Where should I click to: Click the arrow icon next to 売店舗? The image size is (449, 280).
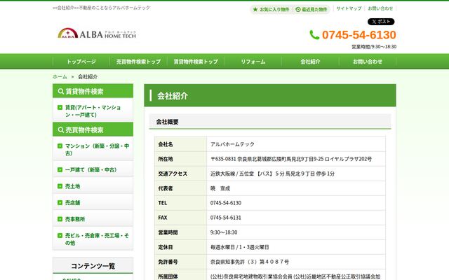click(60, 202)
